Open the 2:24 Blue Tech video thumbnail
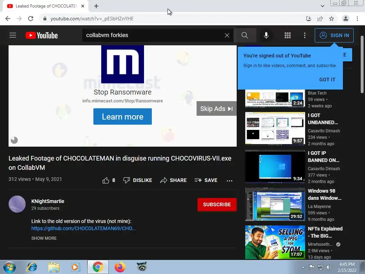 point(275,98)
